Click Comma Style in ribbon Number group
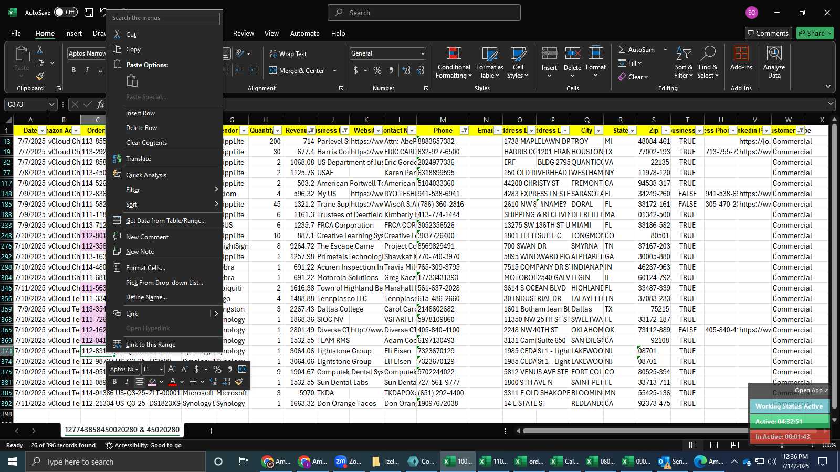This screenshot has width=840, height=472. pos(391,70)
